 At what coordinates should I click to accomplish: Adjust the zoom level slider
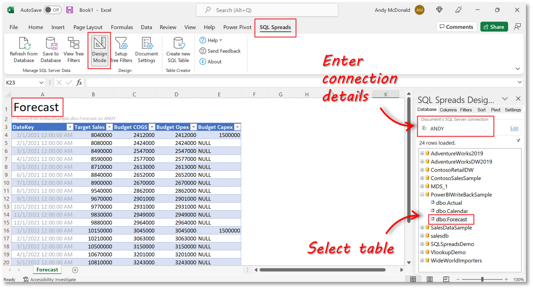click(482, 279)
